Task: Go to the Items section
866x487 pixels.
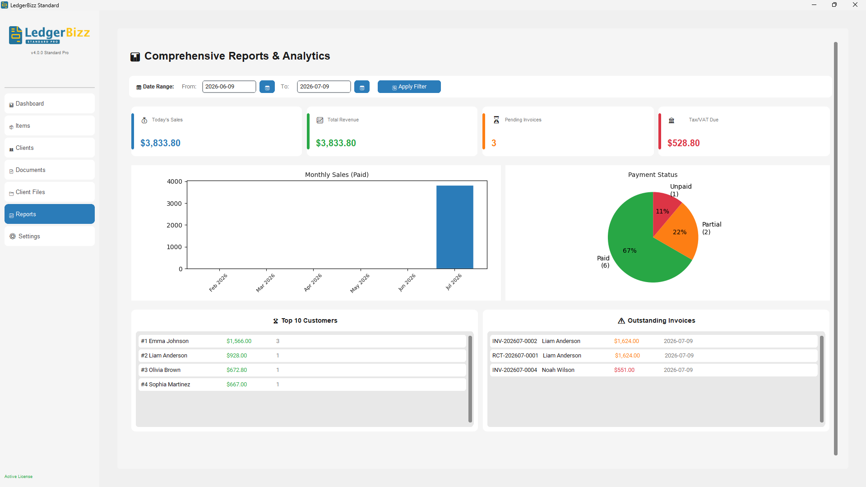Action: [50, 125]
